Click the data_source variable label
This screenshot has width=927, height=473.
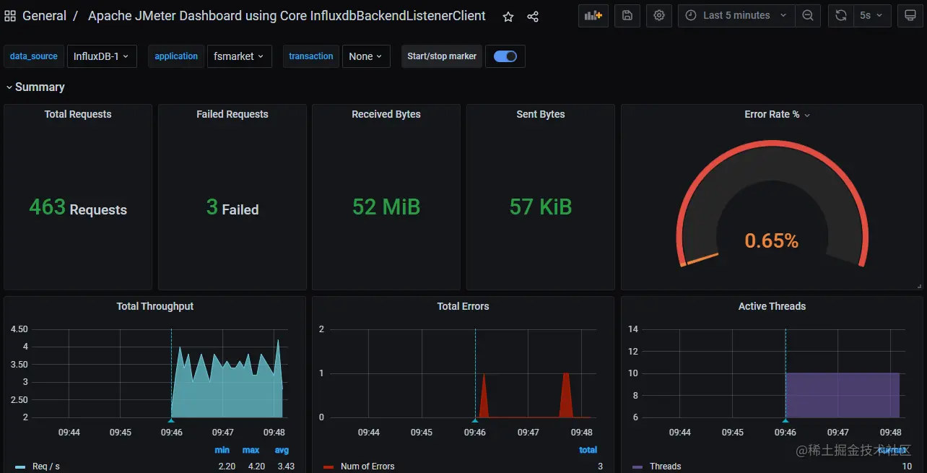pos(34,56)
